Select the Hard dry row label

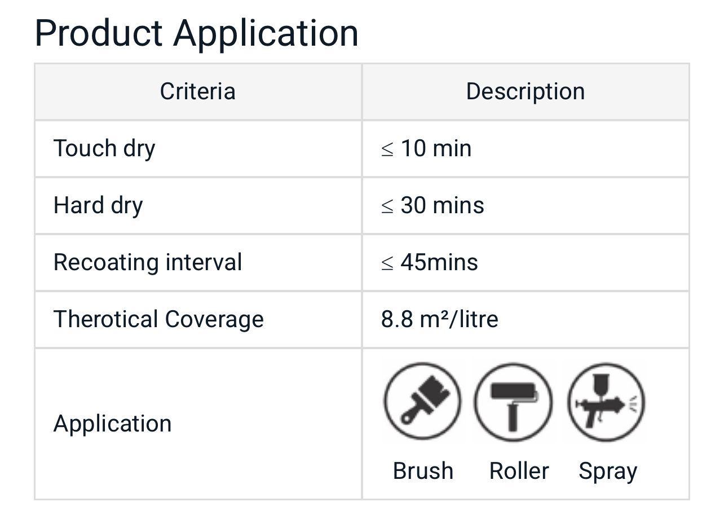98,205
